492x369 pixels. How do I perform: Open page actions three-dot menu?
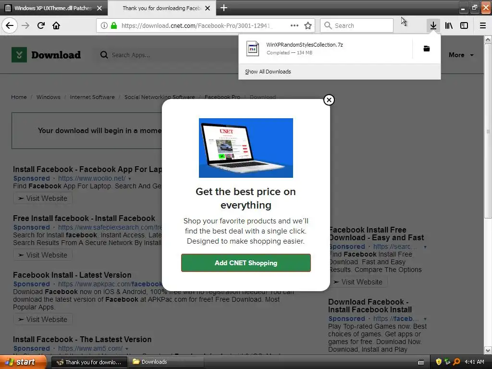pyautogui.click(x=295, y=25)
